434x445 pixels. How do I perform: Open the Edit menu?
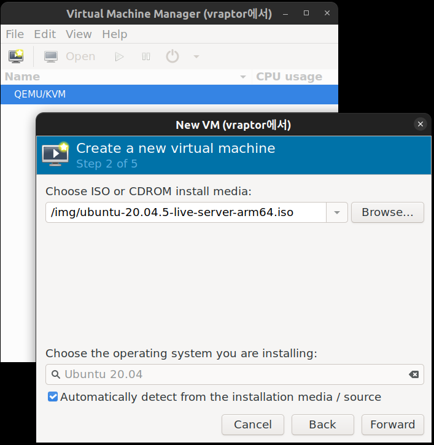(45, 34)
